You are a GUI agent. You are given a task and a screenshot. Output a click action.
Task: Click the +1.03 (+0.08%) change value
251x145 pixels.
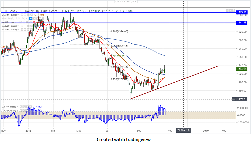(125, 11)
